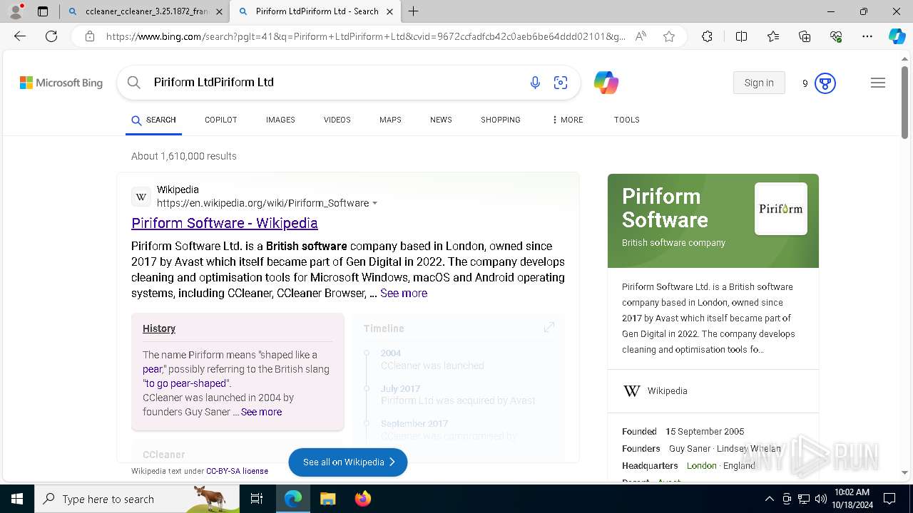Open Piriform Software - Wikipedia result

(x=225, y=223)
